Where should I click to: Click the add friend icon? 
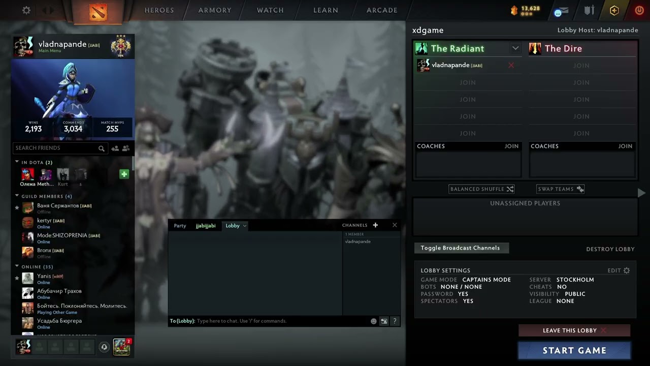point(115,148)
